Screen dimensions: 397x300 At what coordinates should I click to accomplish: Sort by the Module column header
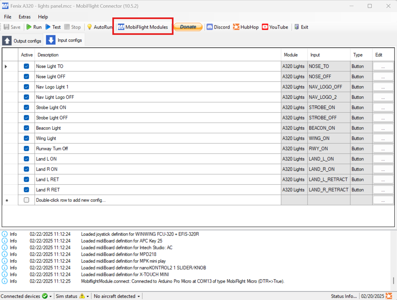294,55
